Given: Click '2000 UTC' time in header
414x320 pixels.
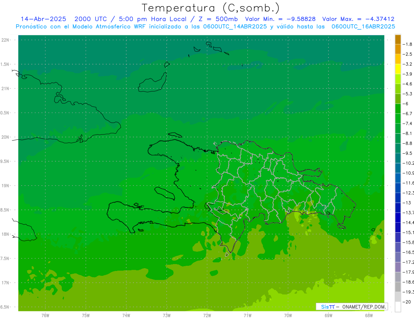Looking at the screenshot, I should click(x=90, y=19).
